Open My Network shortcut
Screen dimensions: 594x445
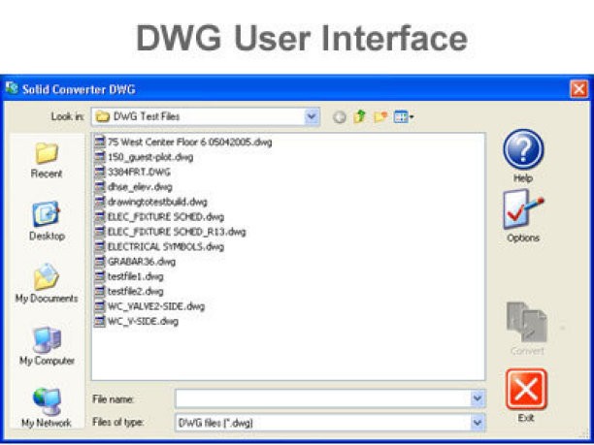pos(47,401)
